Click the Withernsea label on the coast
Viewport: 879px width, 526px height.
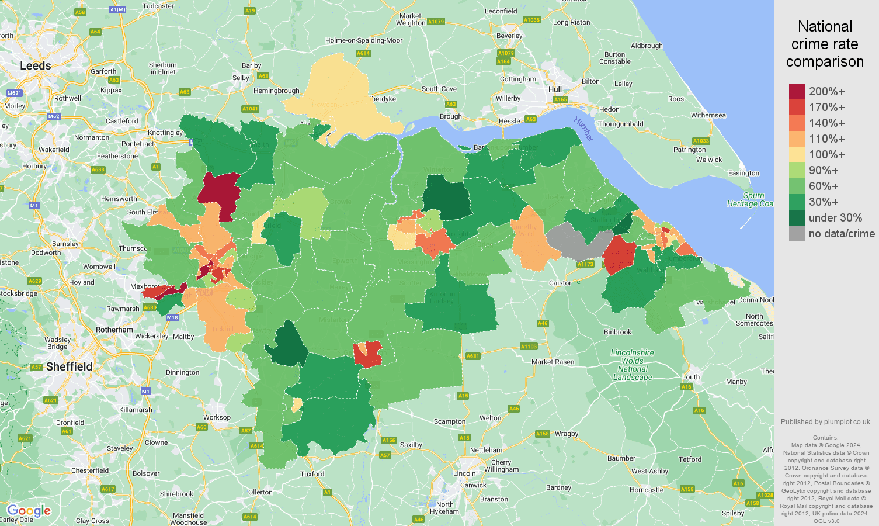(x=708, y=115)
